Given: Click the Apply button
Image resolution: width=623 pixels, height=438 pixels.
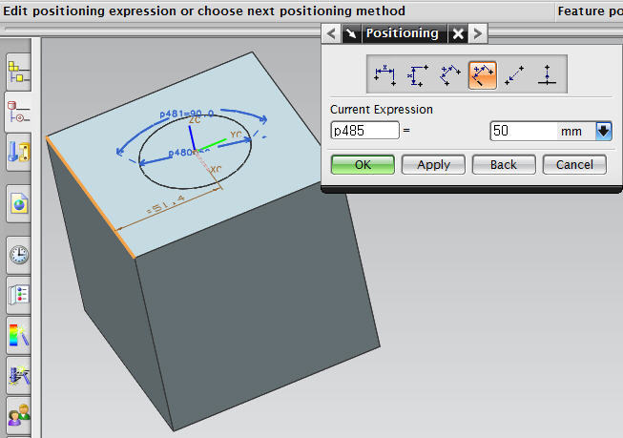Looking at the screenshot, I should tap(433, 164).
